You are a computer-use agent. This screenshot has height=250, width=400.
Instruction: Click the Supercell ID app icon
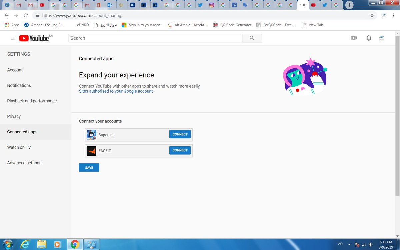91,135
